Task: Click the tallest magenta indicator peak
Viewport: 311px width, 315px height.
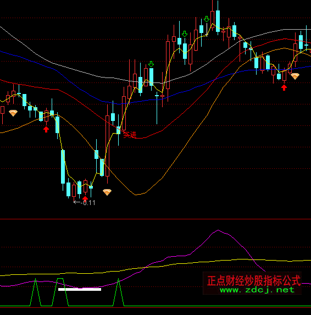Action: (218, 230)
